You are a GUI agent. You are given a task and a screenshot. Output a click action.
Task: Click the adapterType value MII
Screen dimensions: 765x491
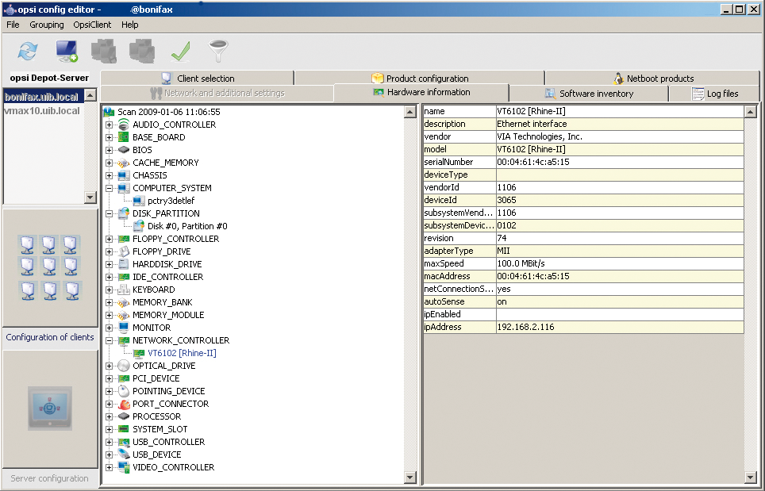503,251
